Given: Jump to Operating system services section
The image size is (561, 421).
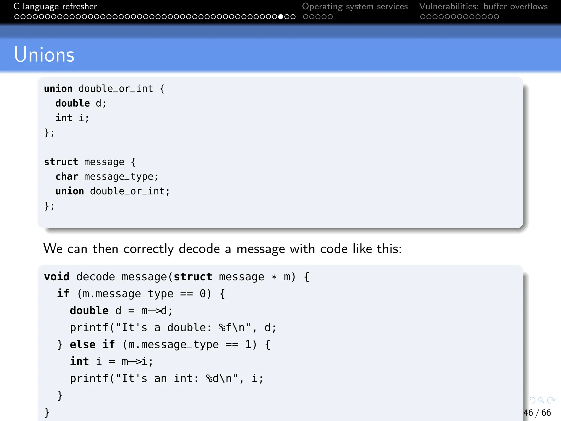Looking at the screenshot, I should (355, 6).
